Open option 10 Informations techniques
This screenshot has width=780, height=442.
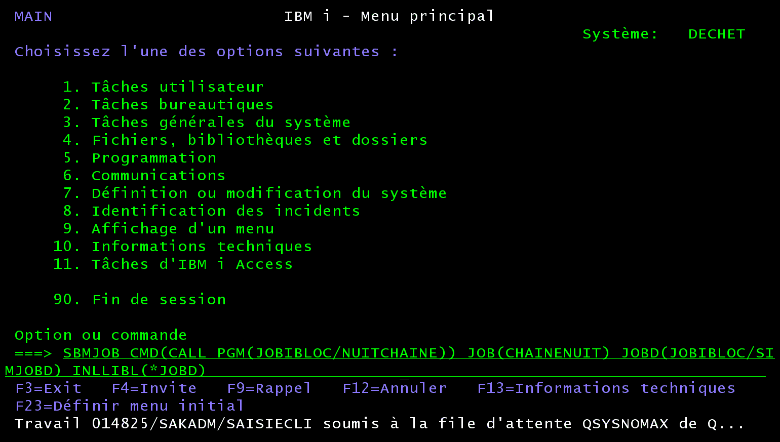pos(182,247)
